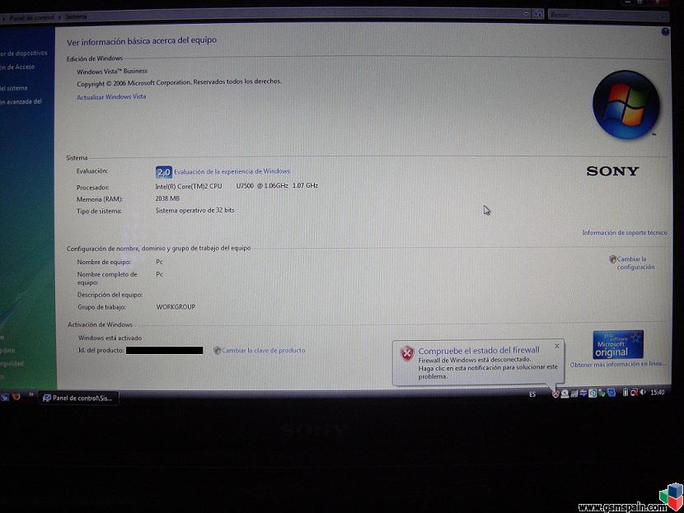Viewport: 684px width, 513px height.
Task: Expand the quick launch overflow chevron
Action: coord(31,395)
